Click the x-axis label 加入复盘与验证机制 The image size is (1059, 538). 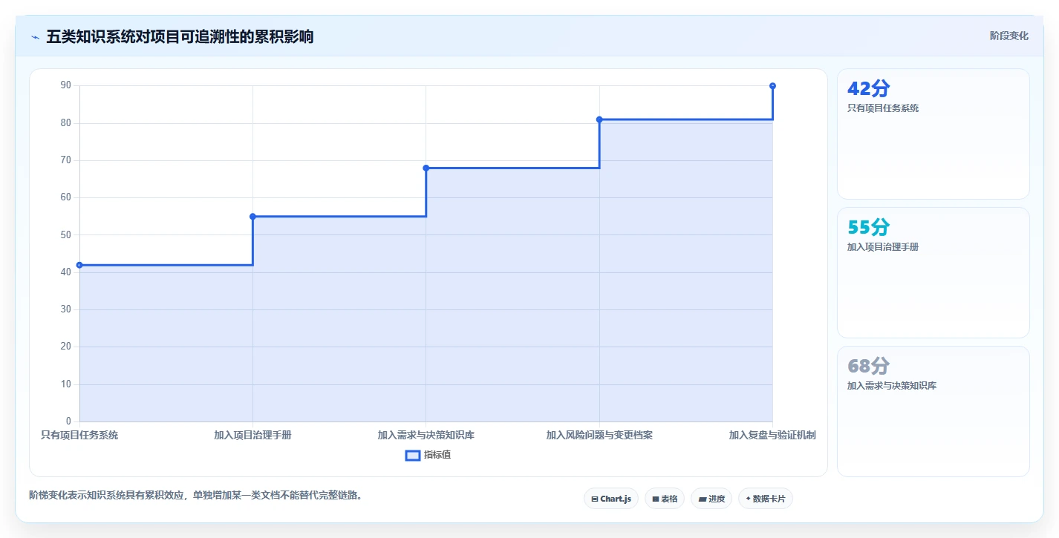(772, 435)
